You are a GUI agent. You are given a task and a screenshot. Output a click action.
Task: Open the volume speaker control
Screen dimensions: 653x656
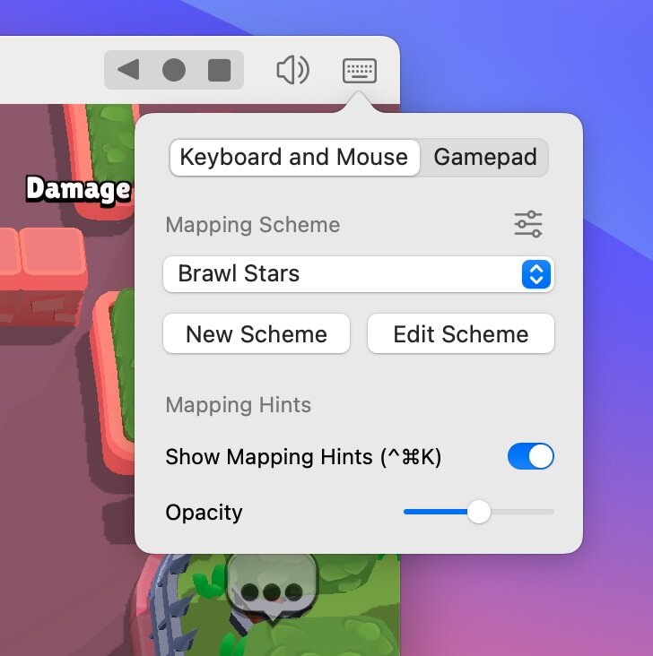292,69
